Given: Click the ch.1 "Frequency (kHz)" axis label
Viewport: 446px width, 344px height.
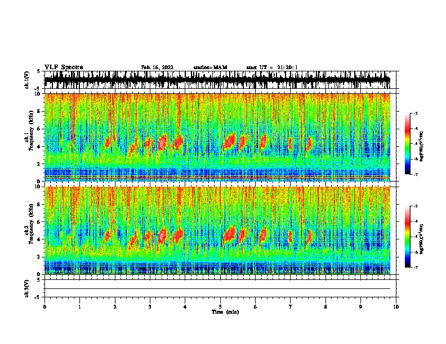Looking at the screenshot, I should 31,130.
